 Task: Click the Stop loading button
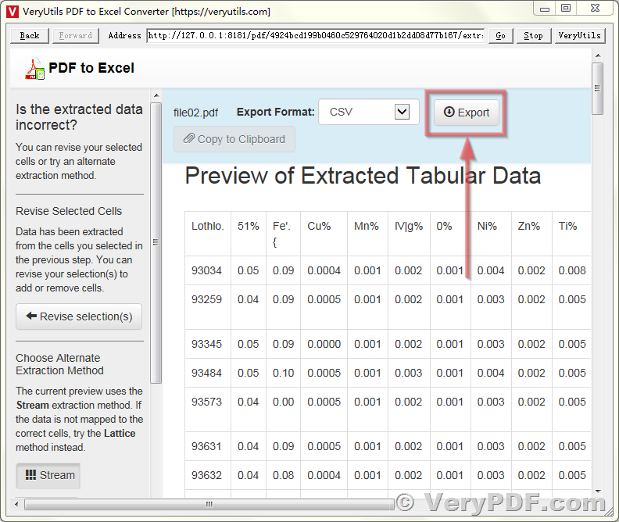click(533, 35)
